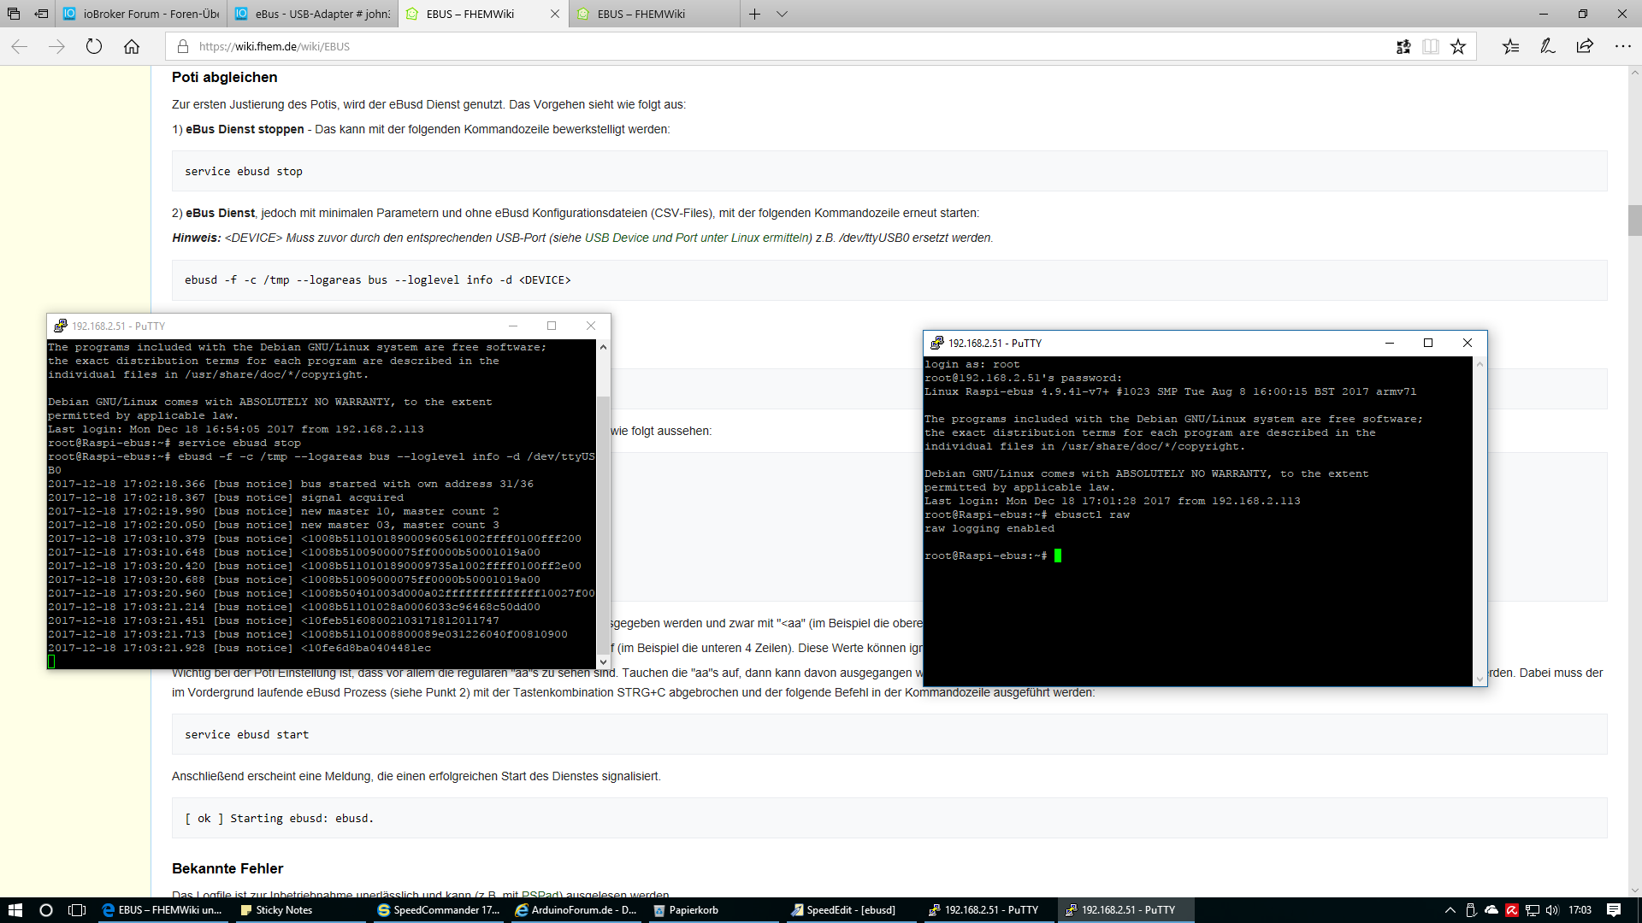Click the tabs you've set aside icon
The height and width of the screenshot is (923, 1642).
pos(14,14)
